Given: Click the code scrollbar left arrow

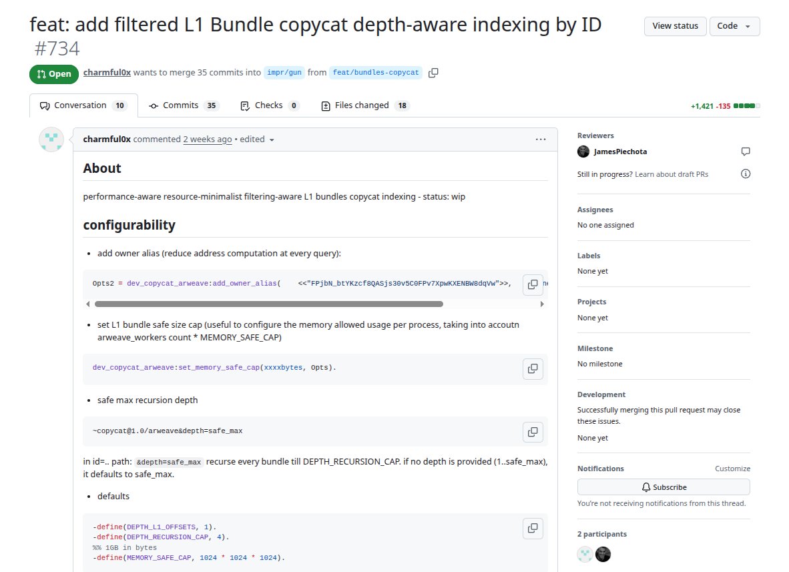Looking at the screenshot, I should [x=88, y=304].
